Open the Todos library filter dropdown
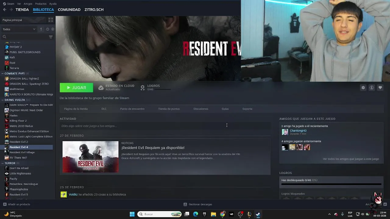Screen dimensions: 390x219 [19, 29]
